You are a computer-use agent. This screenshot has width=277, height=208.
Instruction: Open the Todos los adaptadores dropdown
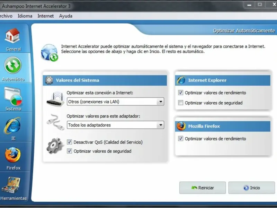point(115,125)
